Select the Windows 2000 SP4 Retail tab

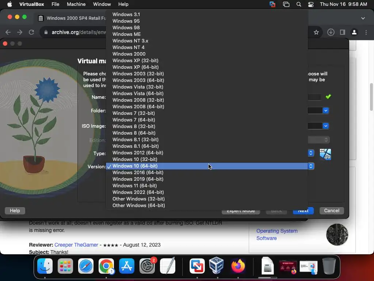72,18
